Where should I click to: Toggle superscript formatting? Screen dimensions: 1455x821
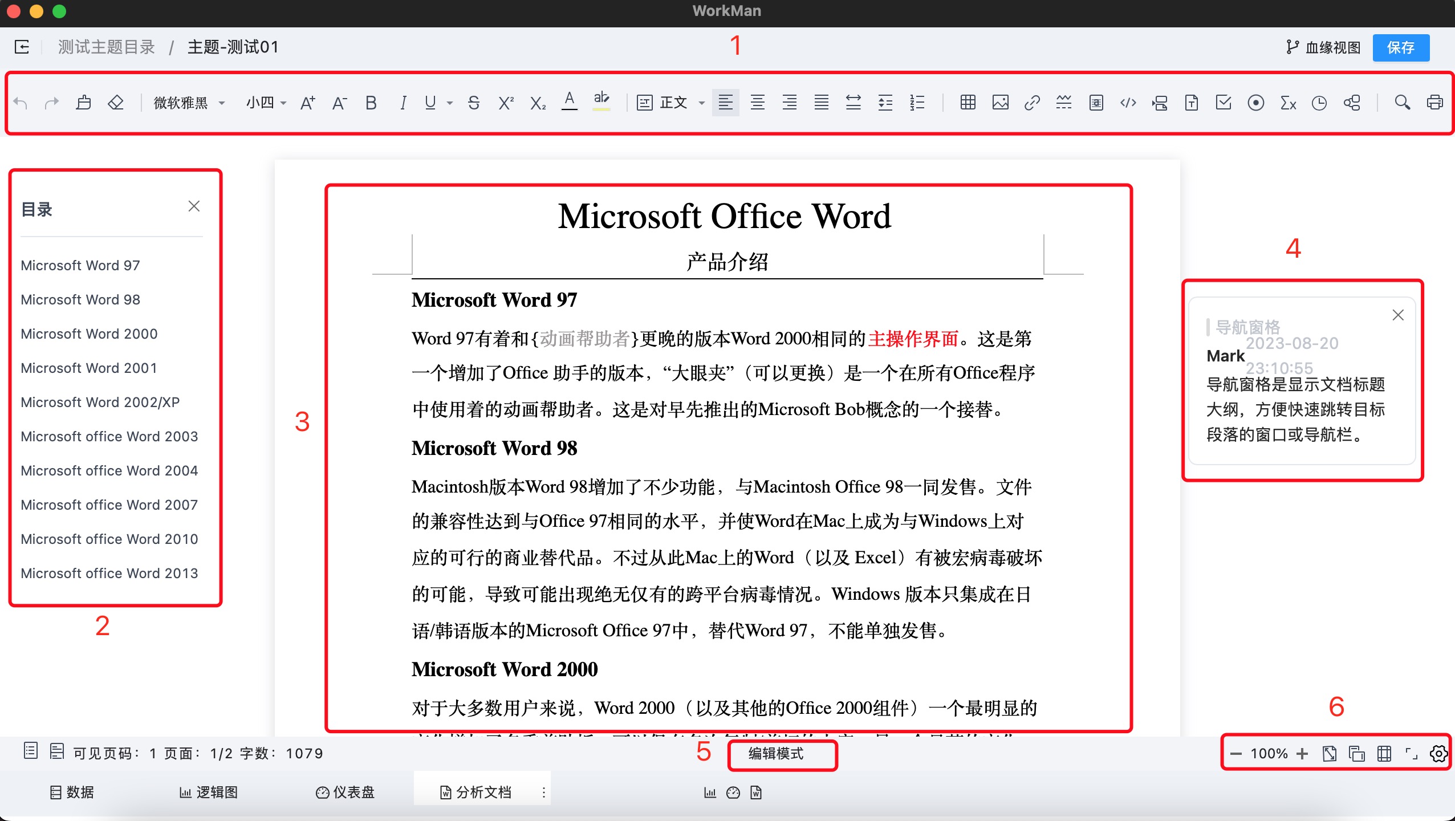click(506, 103)
